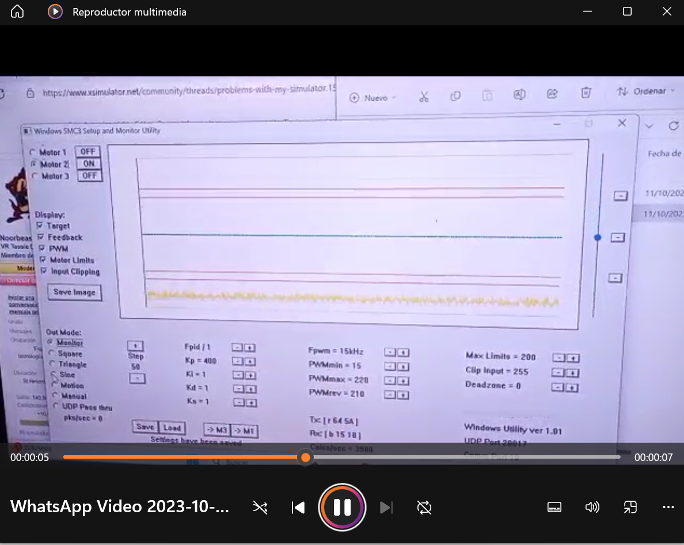684x545 pixels.
Task: Uncheck the Motor Limits checkbox
Action: pyautogui.click(x=43, y=260)
